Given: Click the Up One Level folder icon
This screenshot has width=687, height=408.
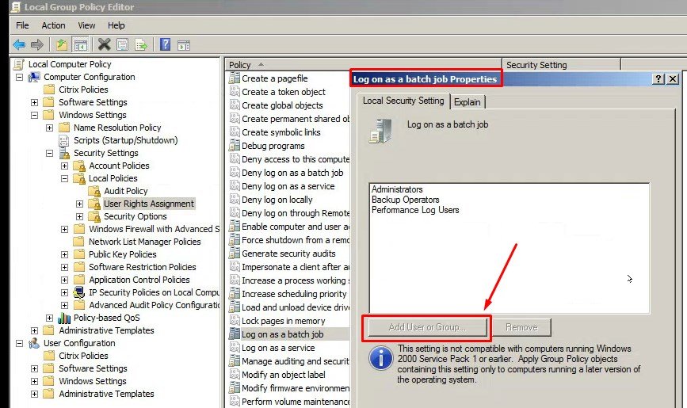Looking at the screenshot, I should click(x=62, y=44).
